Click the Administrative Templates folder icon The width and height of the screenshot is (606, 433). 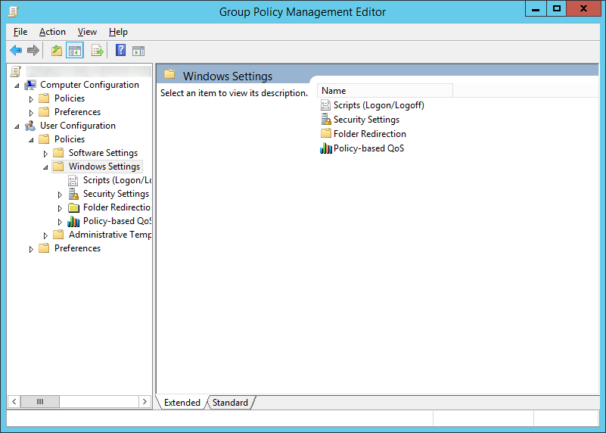point(58,235)
